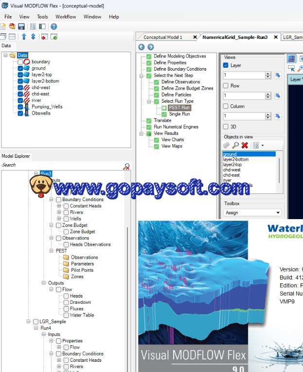Click the Layer view pick arrow icon
This screenshot has height=372, width=303.
tap(278, 75)
